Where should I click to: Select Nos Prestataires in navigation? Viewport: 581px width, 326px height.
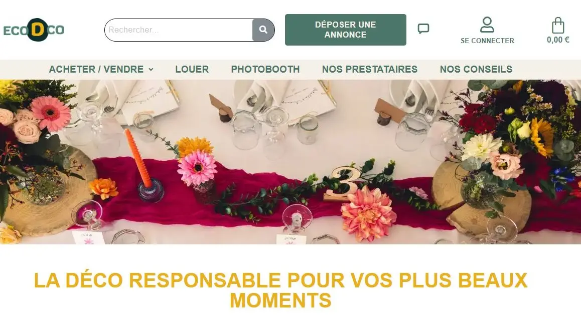coord(369,69)
